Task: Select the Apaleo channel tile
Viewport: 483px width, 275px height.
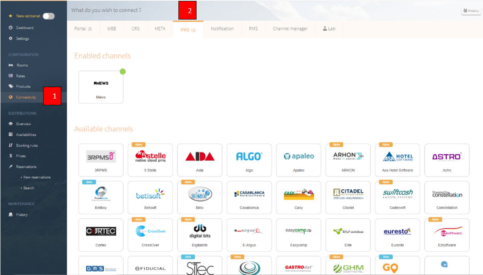Action: click(298, 160)
